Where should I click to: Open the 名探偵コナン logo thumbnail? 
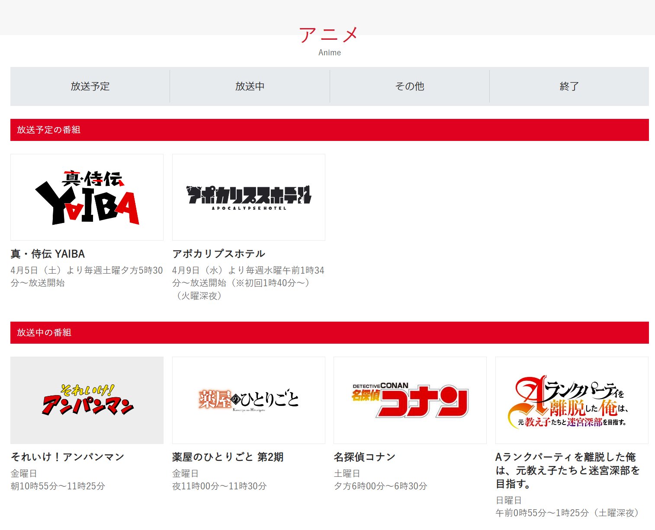410,400
